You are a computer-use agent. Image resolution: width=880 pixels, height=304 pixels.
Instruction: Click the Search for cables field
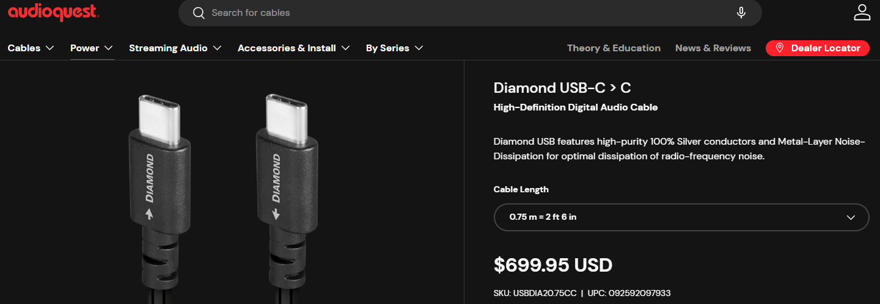[x=464, y=13]
